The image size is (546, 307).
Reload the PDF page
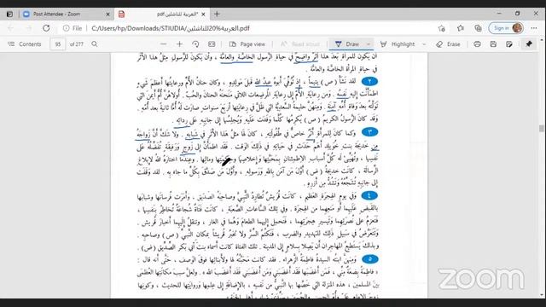46,28
